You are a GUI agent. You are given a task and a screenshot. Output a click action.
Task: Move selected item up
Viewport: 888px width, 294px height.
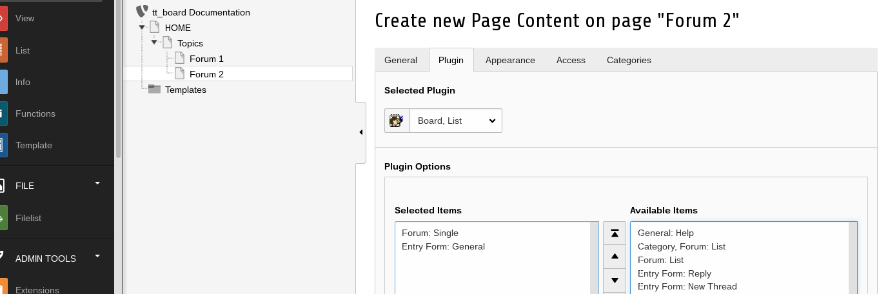(615, 257)
